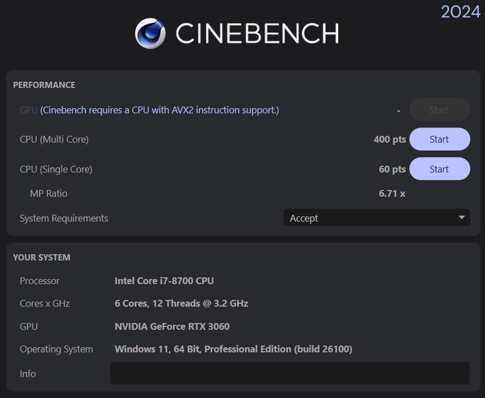
Task: Click the Info label
Action: (28, 374)
